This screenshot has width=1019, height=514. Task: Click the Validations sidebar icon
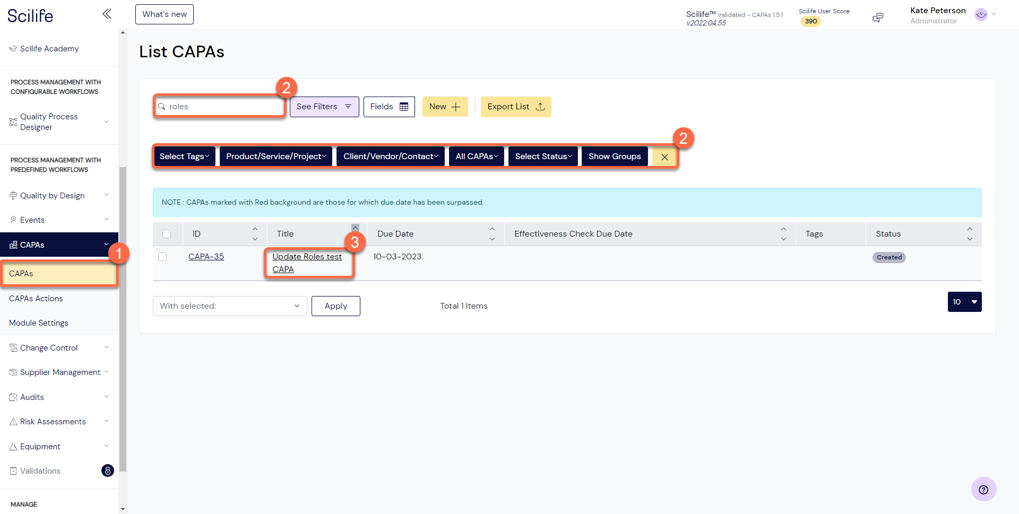click(12, 471)
